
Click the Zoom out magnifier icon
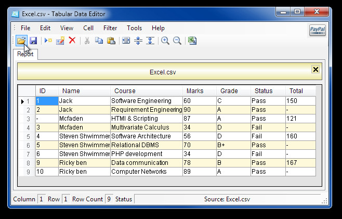coord(177,41)
